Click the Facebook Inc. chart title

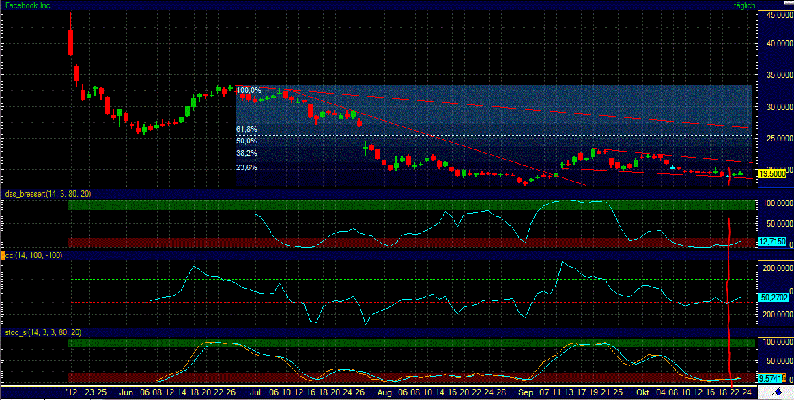(29, 5)
